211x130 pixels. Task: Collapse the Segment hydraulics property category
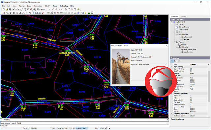click(x=172, y=114)
